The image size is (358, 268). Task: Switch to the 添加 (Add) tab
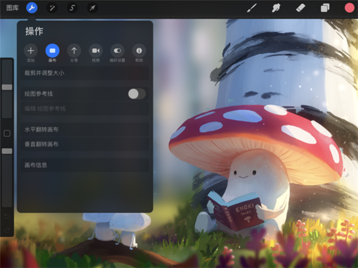[31, 51]
